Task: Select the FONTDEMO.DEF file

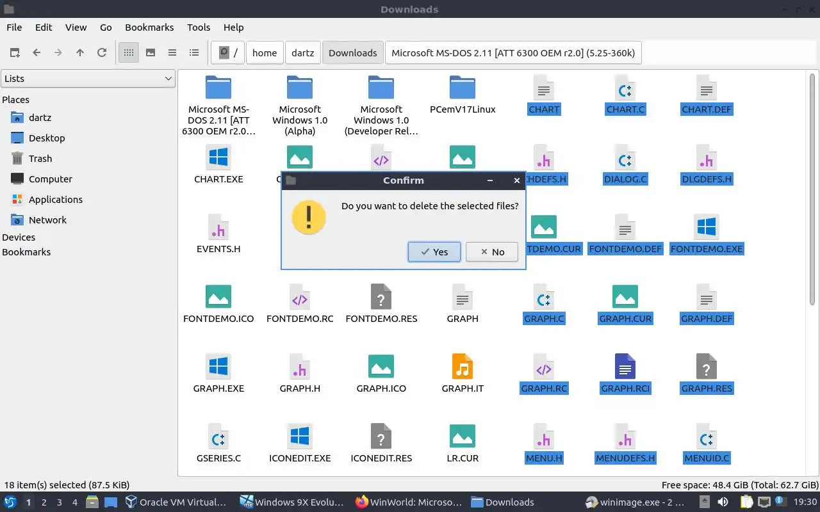Action: tap(625, 234)
